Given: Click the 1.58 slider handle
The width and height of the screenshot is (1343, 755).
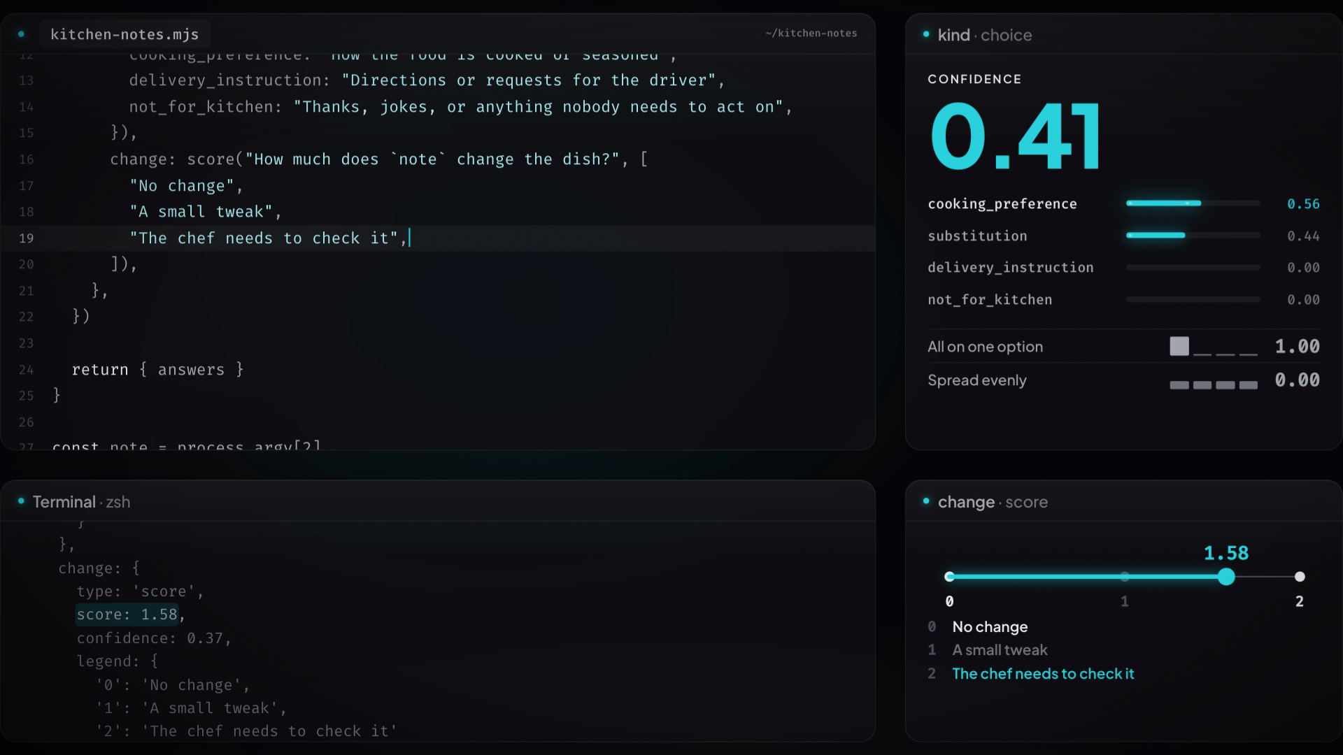Looking at the screenshot, I should tap(1225, 577).
